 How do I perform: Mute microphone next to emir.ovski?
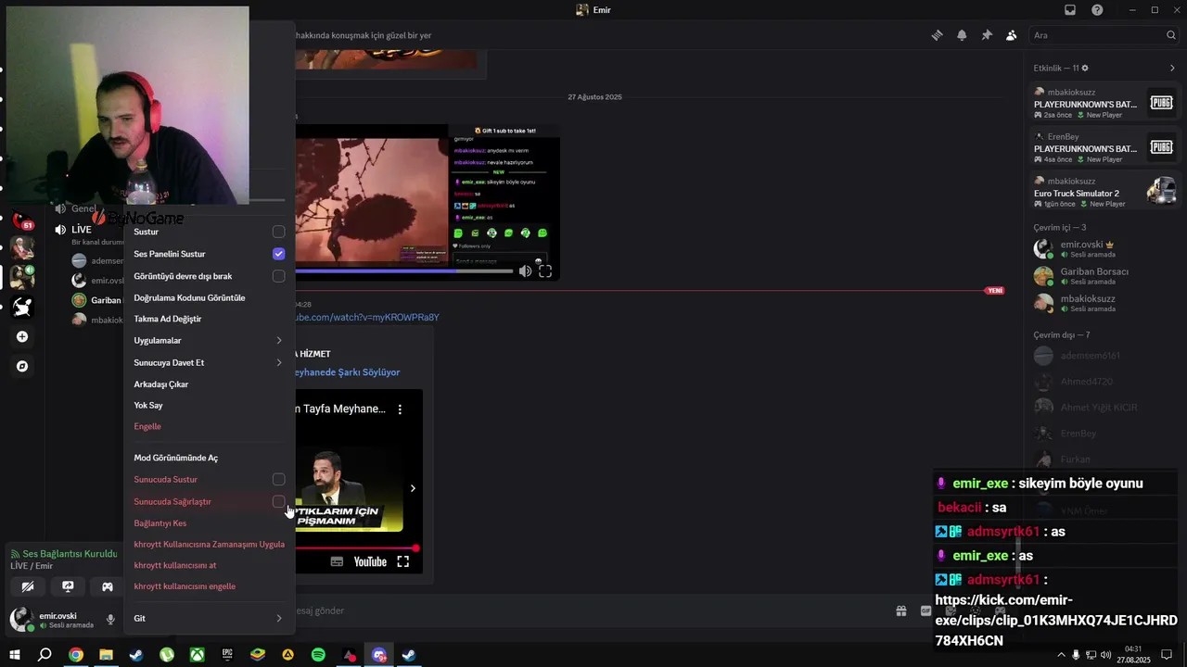tap(110, 619)
